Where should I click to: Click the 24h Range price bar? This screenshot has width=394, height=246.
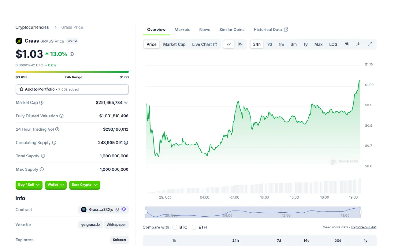[x=72, y=72]
